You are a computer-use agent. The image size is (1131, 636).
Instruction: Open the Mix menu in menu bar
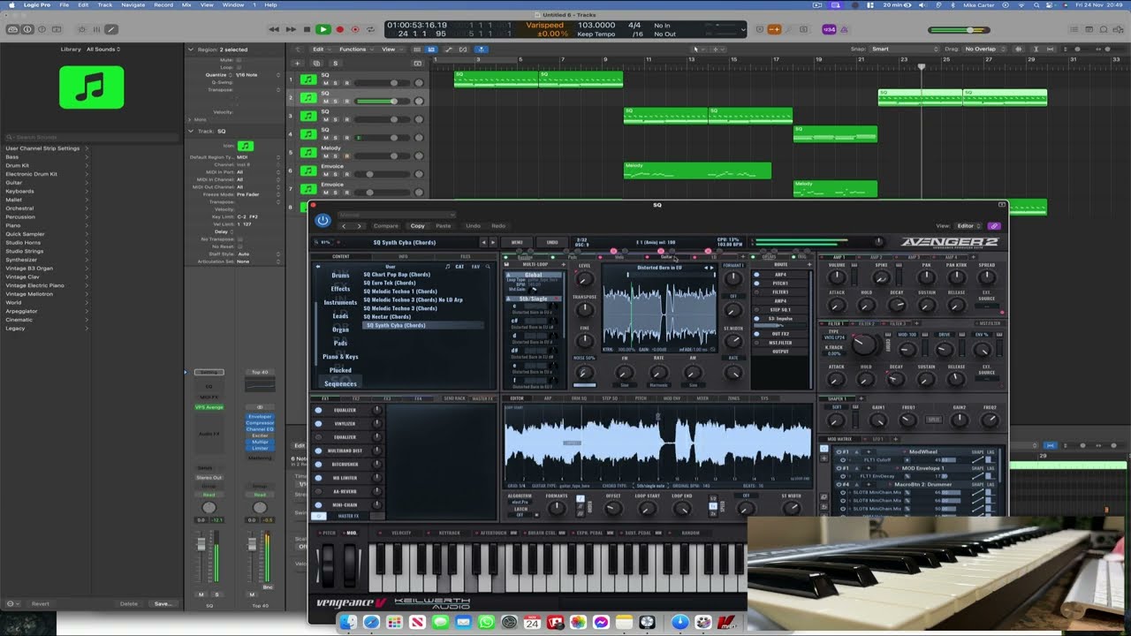(x=186, y=4)
